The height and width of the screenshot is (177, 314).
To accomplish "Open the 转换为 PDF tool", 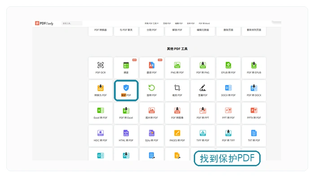I will pyautogui.click(x=100, y=91).
